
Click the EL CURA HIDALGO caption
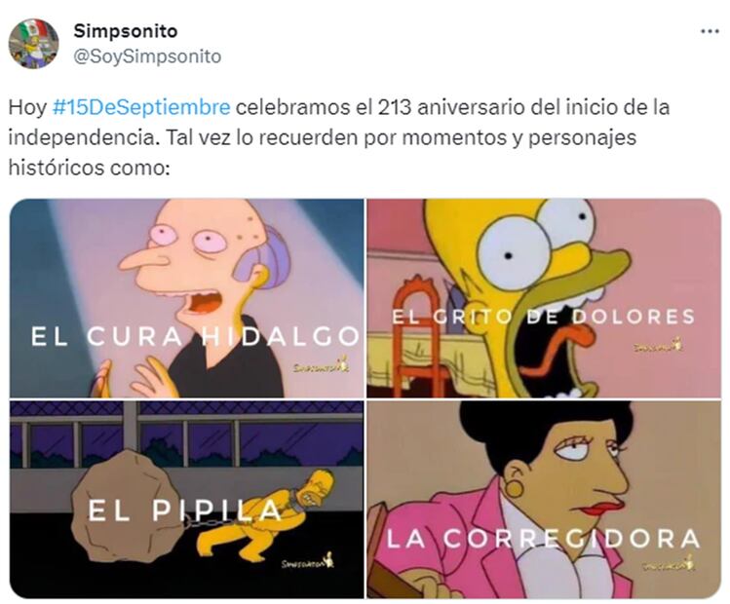[195, 336]
